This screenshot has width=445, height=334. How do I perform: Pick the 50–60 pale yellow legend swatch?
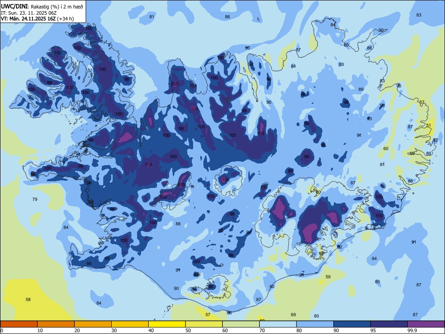click(x=204, y=324)
